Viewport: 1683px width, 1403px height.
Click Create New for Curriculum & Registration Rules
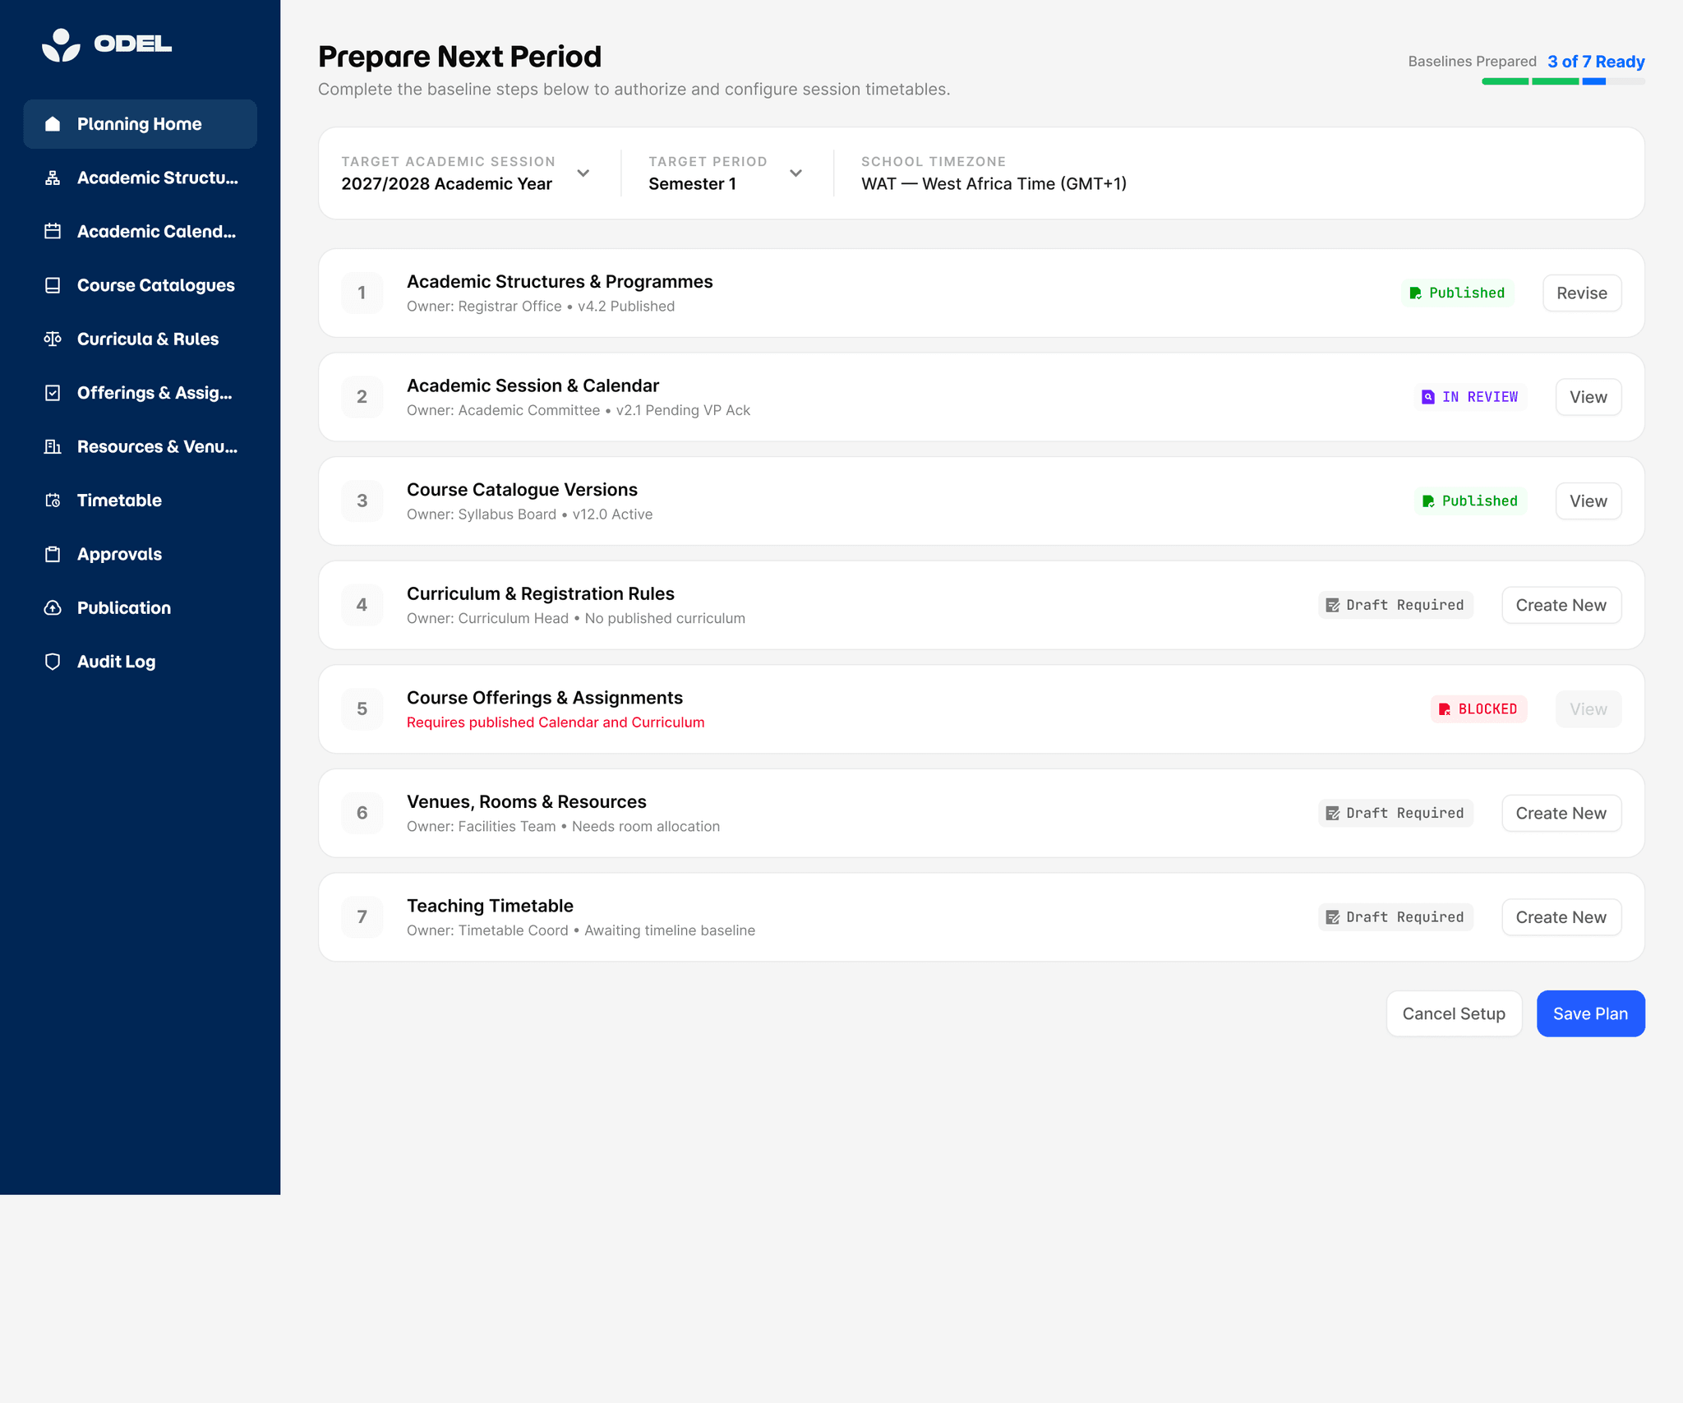coord(1561,606)
